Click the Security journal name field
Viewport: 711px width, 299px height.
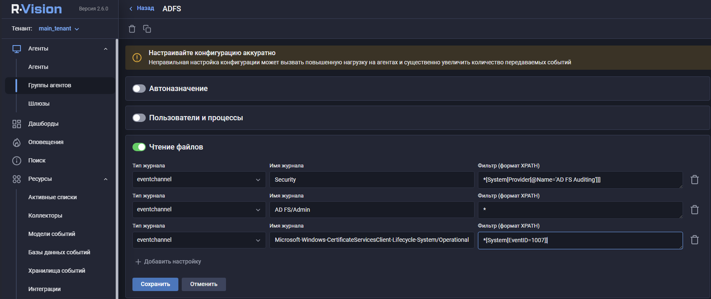point(372,180)
